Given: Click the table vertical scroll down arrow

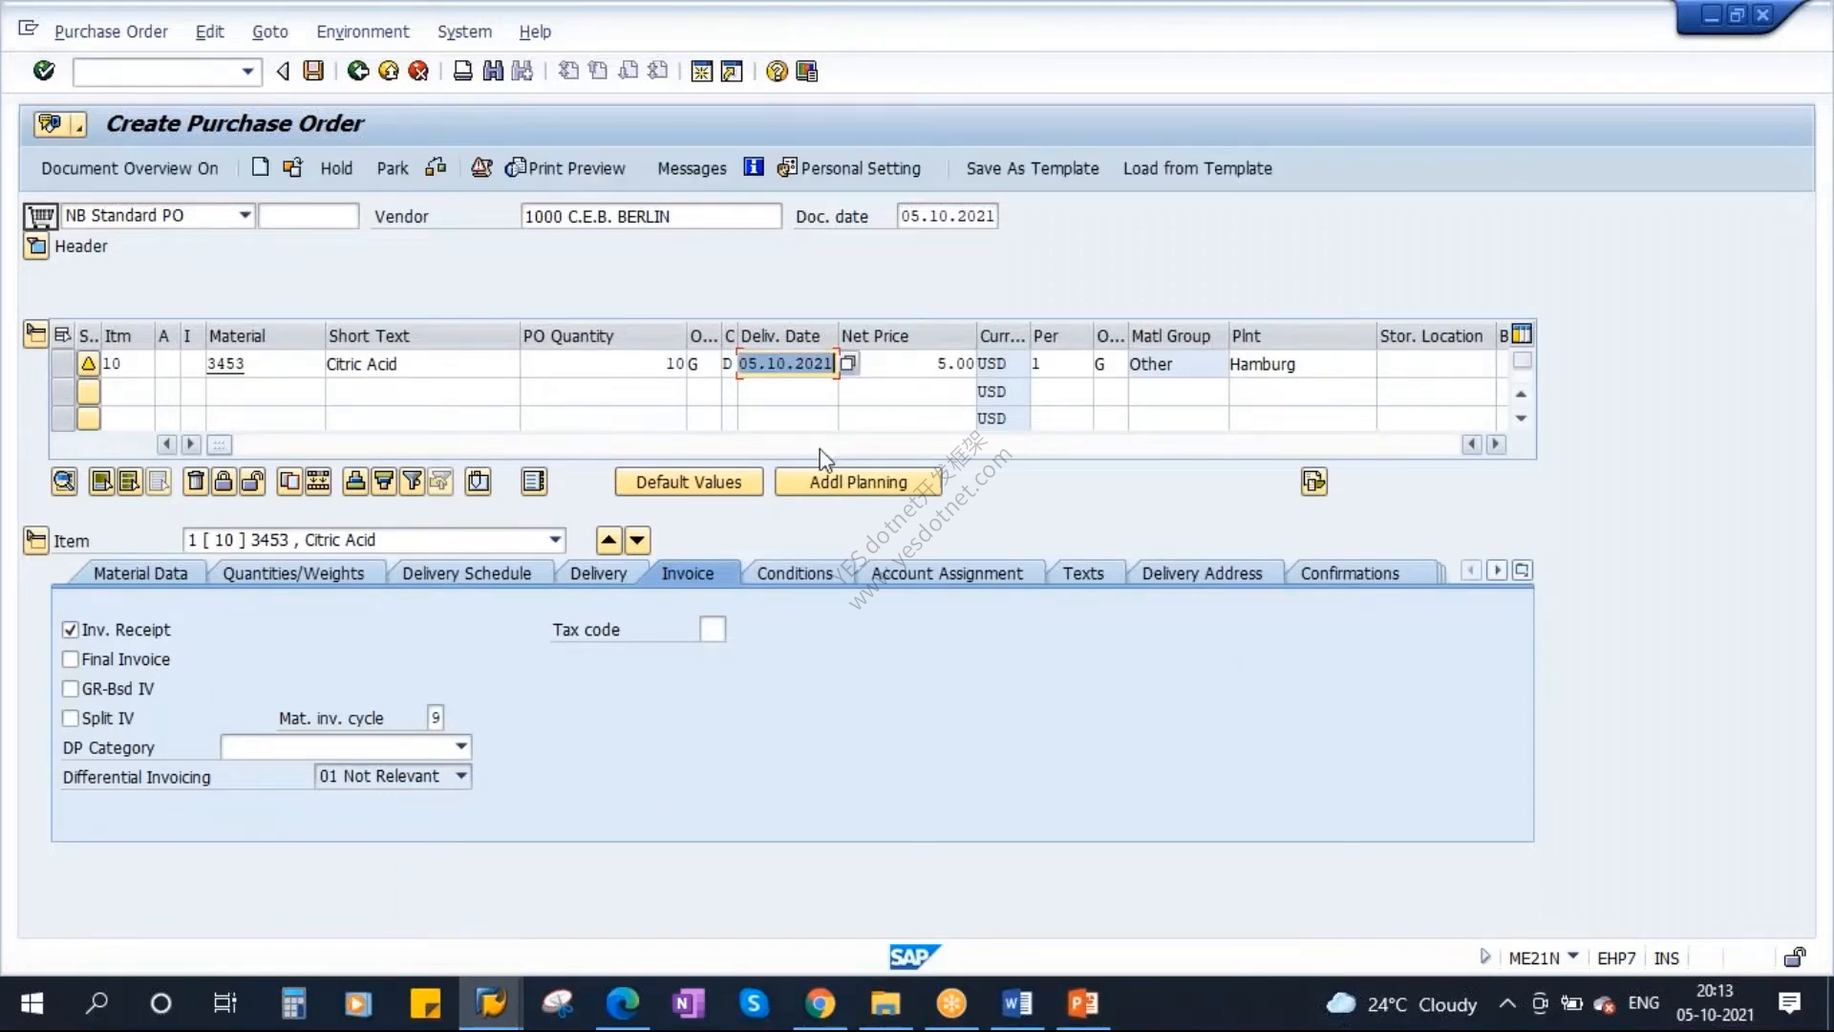Looking at the screenshot, I should (1521, 419).
